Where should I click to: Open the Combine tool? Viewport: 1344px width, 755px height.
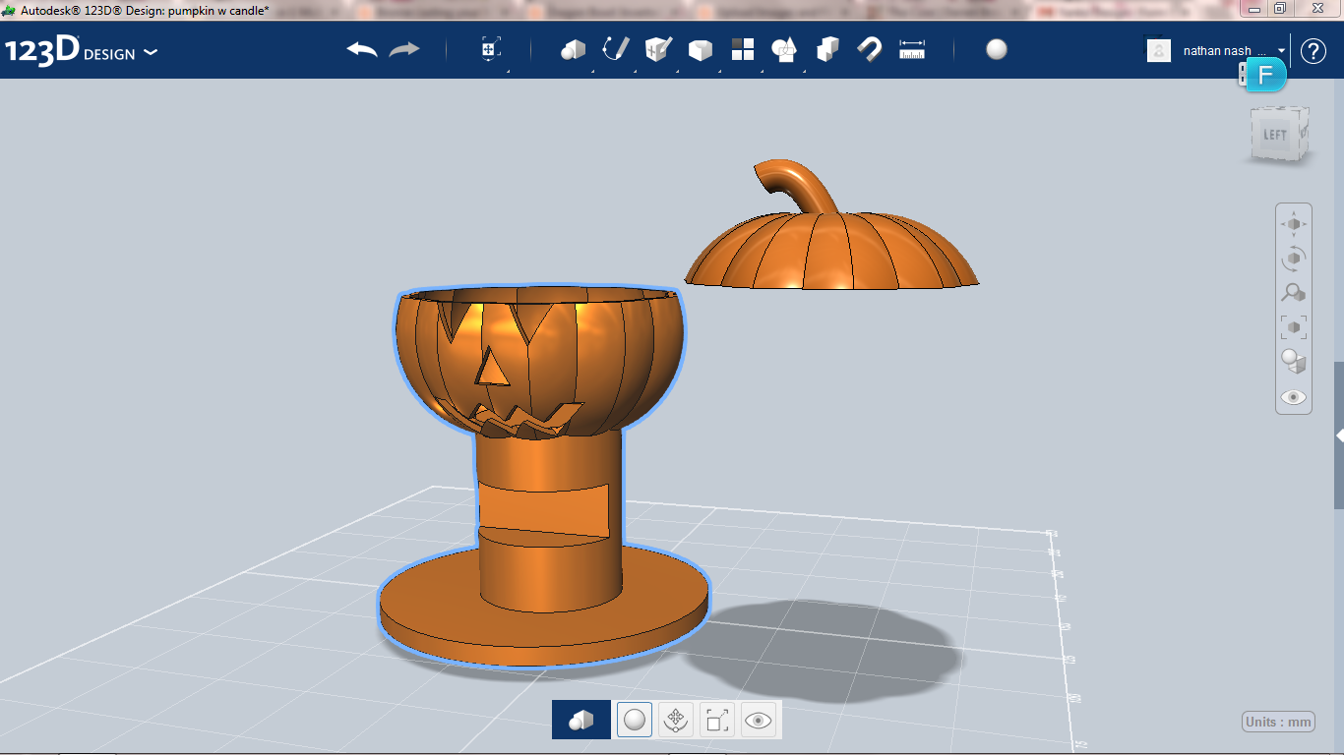pos(826,50)
